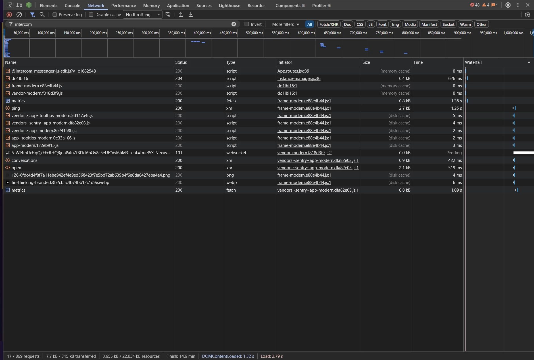Viewport: 534px width, 360px height.
Task: Clear the network log
Action: click(x=19, y=15)
